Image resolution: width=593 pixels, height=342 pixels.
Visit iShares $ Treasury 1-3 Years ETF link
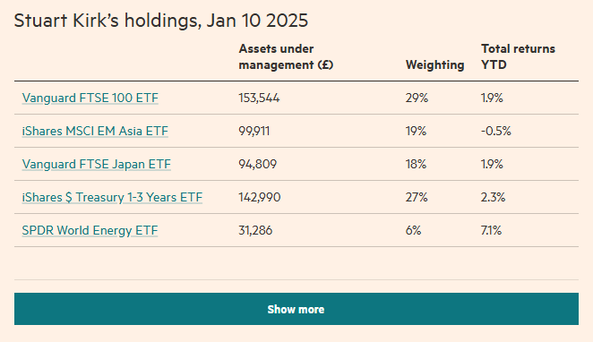click(x=112, y=197)
